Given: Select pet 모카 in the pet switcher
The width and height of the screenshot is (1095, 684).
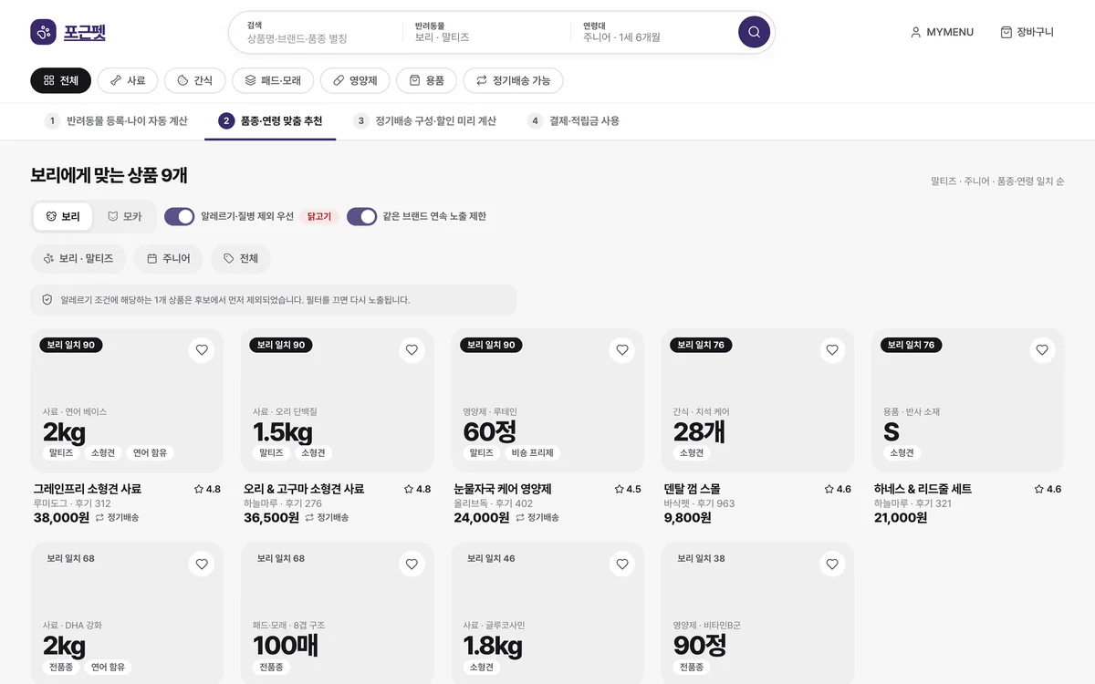Looking at the screenshot, I should pos(124,216).
